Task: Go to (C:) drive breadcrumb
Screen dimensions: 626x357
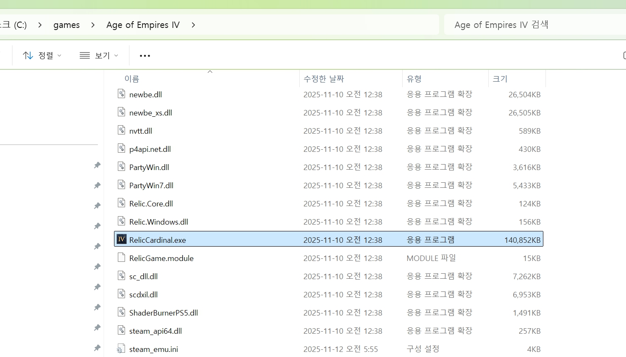Action: pyautogui.click(x=14, y=25)
